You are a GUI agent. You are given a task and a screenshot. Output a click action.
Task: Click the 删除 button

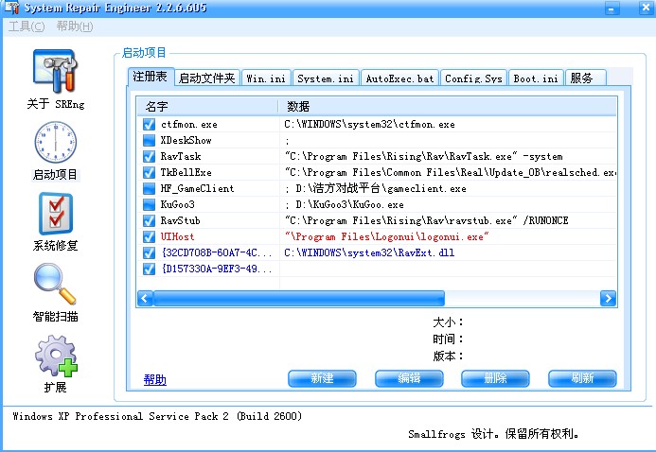click(x=495, y=378)
